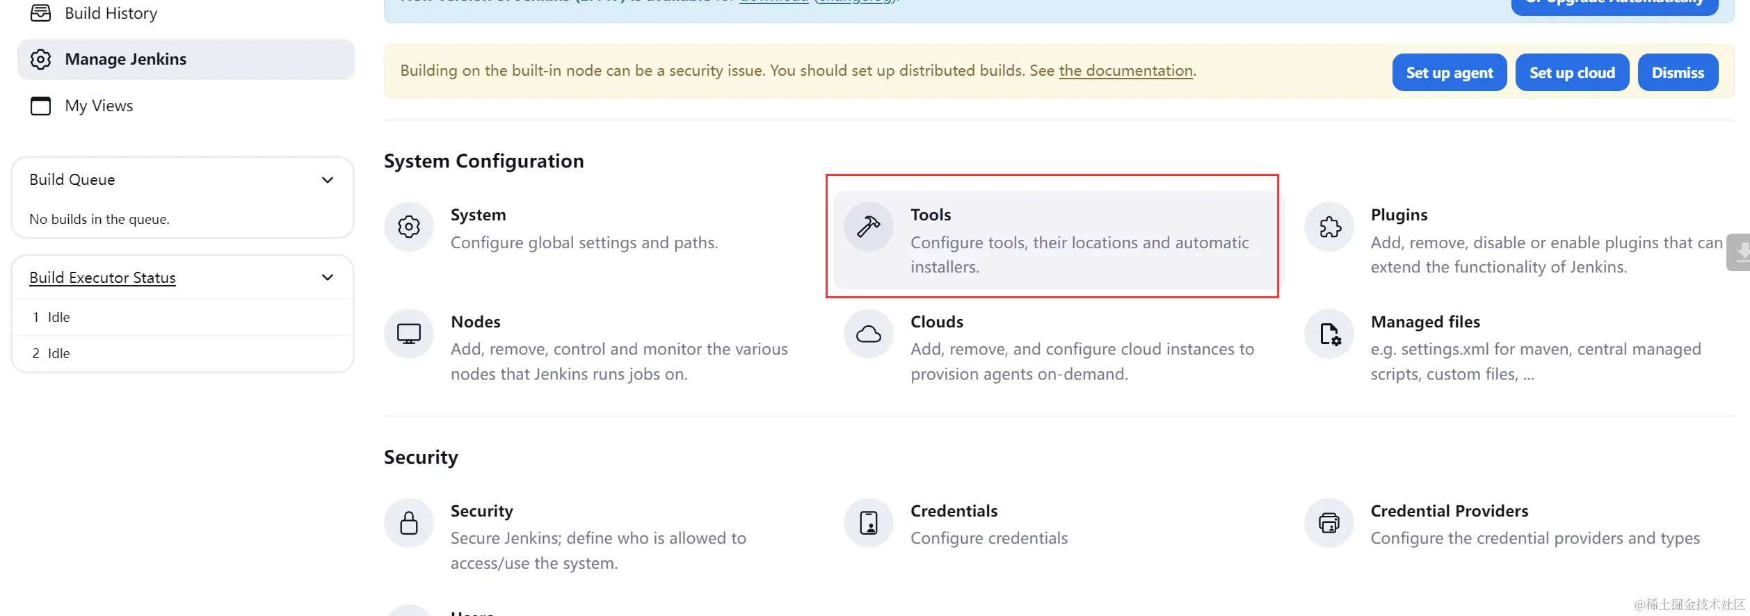1750x616 pixels.
Task: Click the first Idle executor row
Action: coord(58,317)
